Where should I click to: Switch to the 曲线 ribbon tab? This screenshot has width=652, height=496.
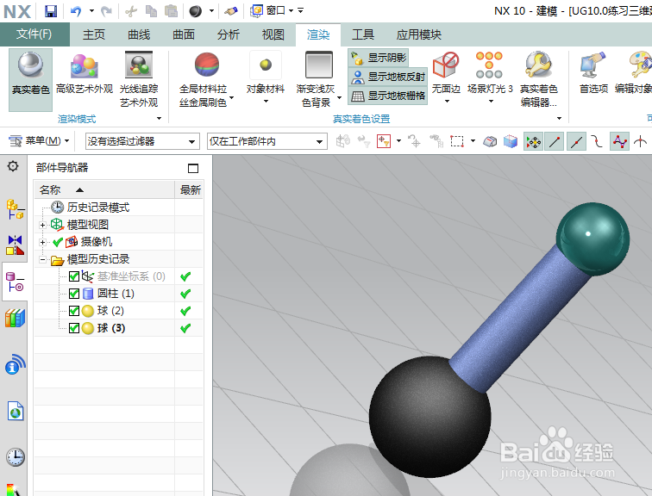point(139,34)
